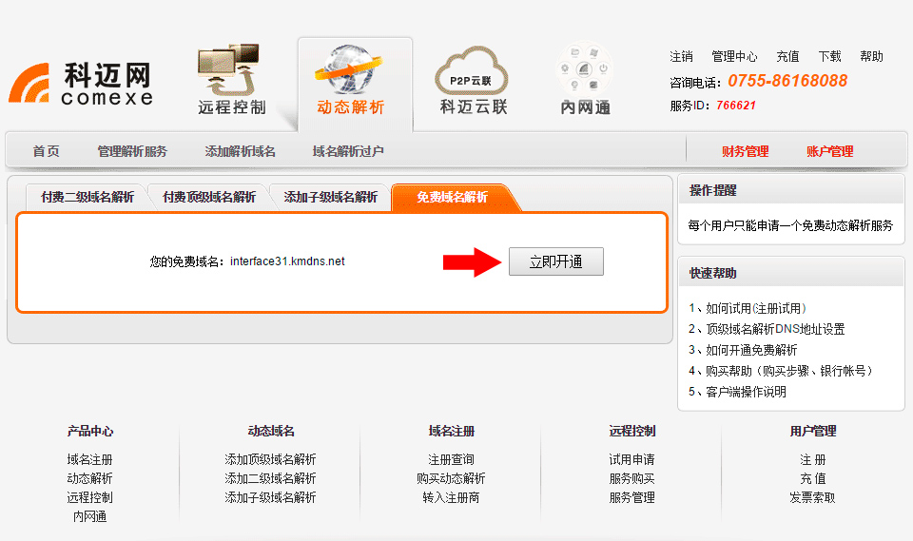
Task: Click footer 动态解析 under 产品中心
Action: coord(89,478)
